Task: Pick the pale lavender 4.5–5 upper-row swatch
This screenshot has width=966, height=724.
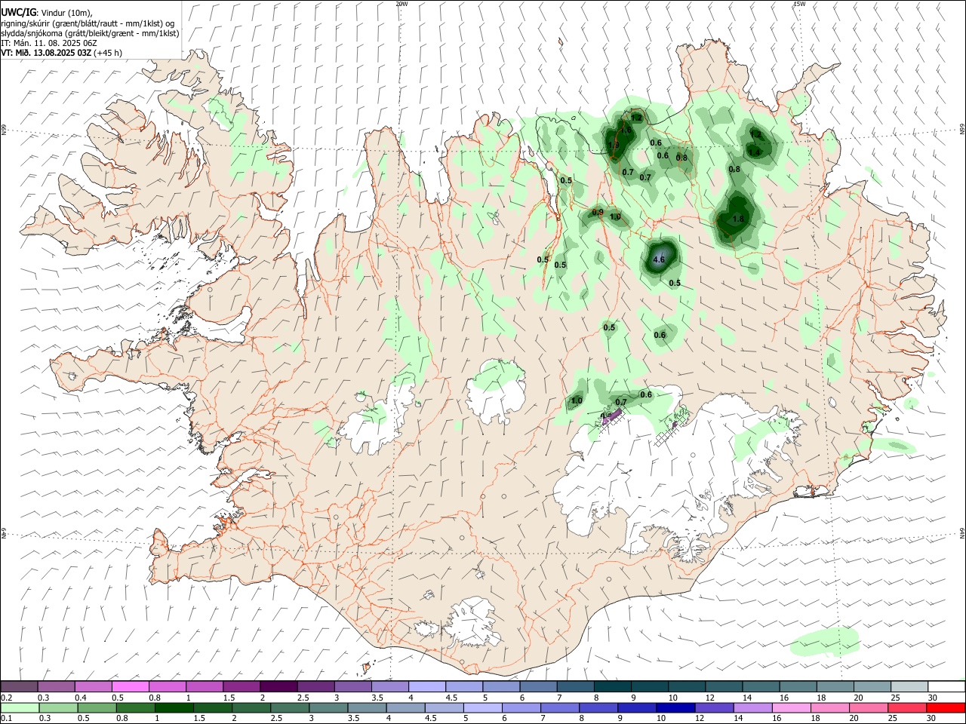Action: pos(464,687)
